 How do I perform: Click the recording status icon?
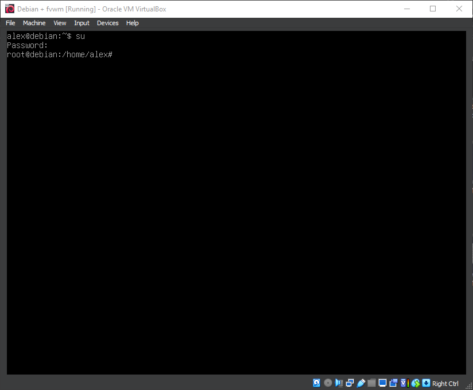tap(393, 383)
